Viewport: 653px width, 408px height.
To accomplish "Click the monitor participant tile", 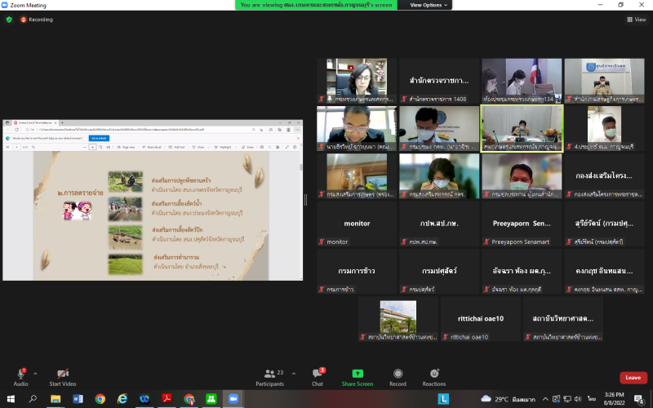I will coord(357,224).
